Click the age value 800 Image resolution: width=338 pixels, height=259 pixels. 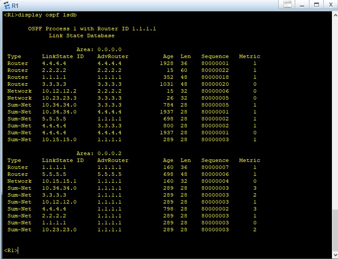point(168,126)
